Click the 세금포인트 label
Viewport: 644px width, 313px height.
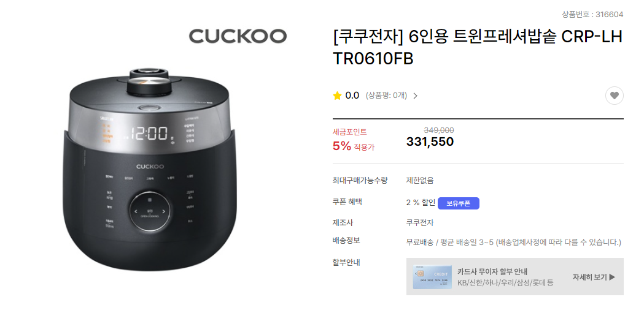point(349,132)
